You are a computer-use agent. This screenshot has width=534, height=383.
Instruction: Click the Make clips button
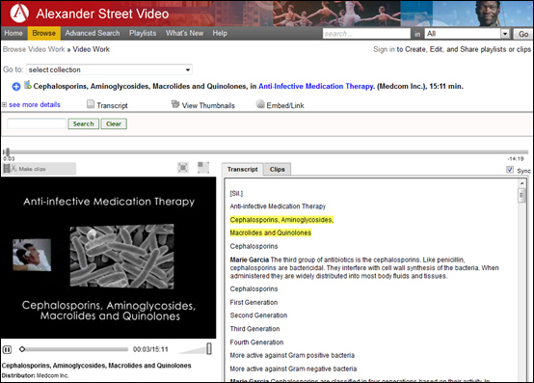point(39,169)
